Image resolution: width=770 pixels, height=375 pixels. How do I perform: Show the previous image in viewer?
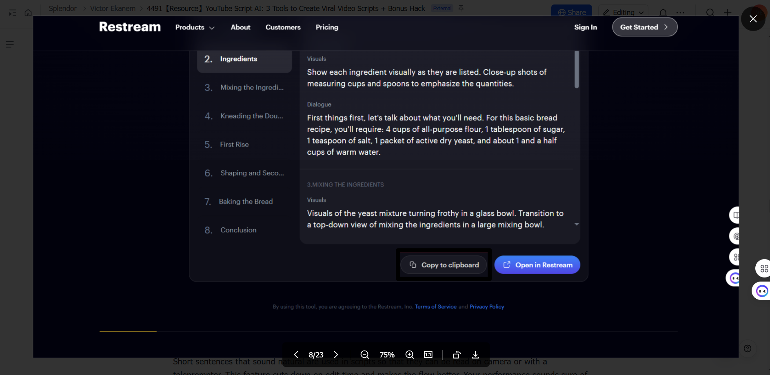click(x=296, y=355)
